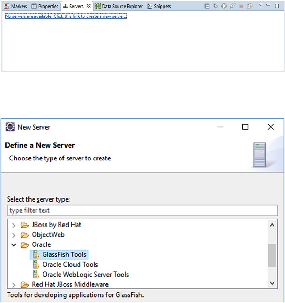Click the JBoss by Red Hat folder icon

[25, 225]
